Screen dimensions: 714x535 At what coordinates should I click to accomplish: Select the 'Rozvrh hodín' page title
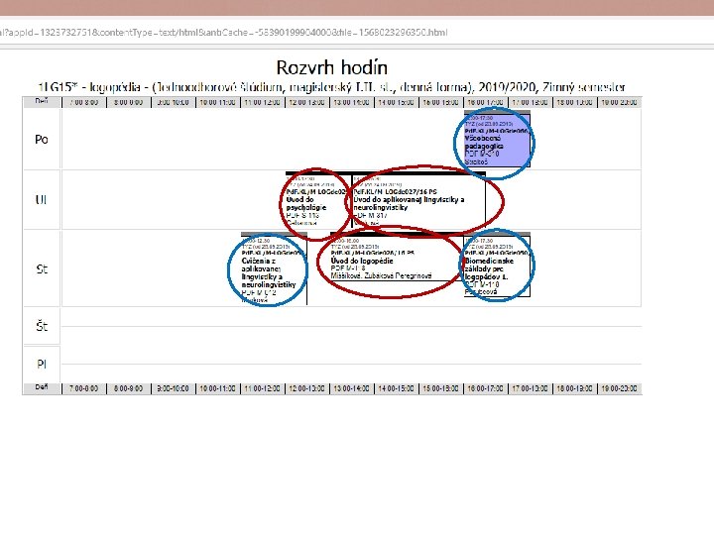[332, 67]
